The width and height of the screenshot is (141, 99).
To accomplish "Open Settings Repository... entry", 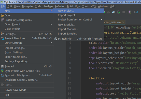I will click(x=27, y=61).
